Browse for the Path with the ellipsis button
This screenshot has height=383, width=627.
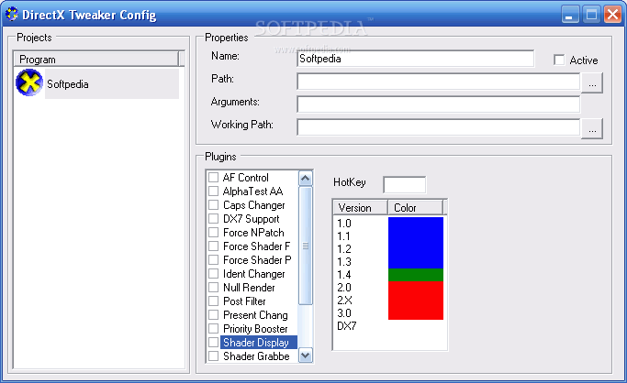tap(592, 83)
